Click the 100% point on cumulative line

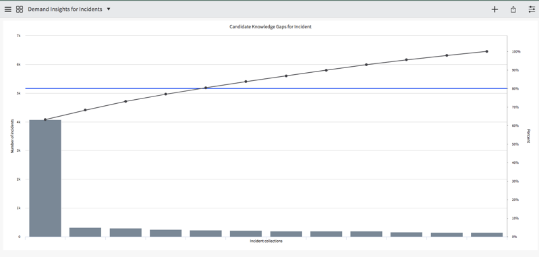point(487,51)
